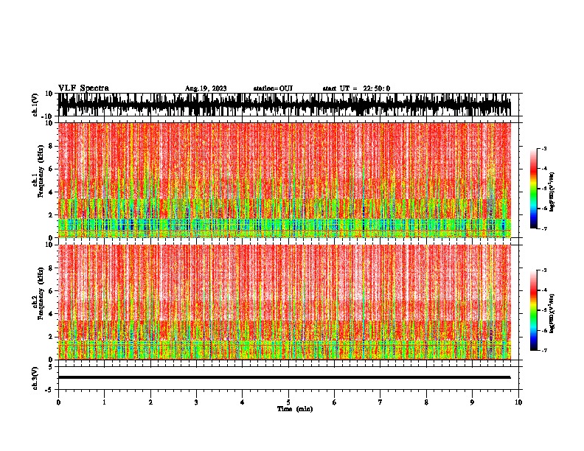
Task: Click the "VLF Spectra" plot title
Action: [83, 88]
